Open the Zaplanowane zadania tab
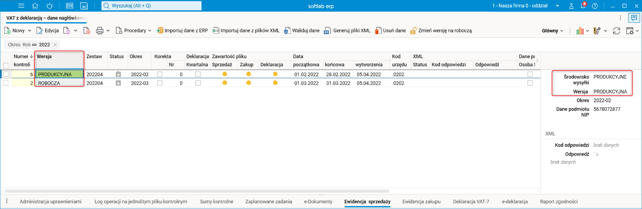Viewport: 642px width, 209px height. tap(269, 202)
